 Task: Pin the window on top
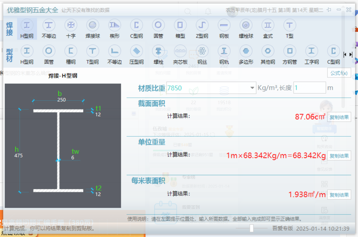pos(329,10)
